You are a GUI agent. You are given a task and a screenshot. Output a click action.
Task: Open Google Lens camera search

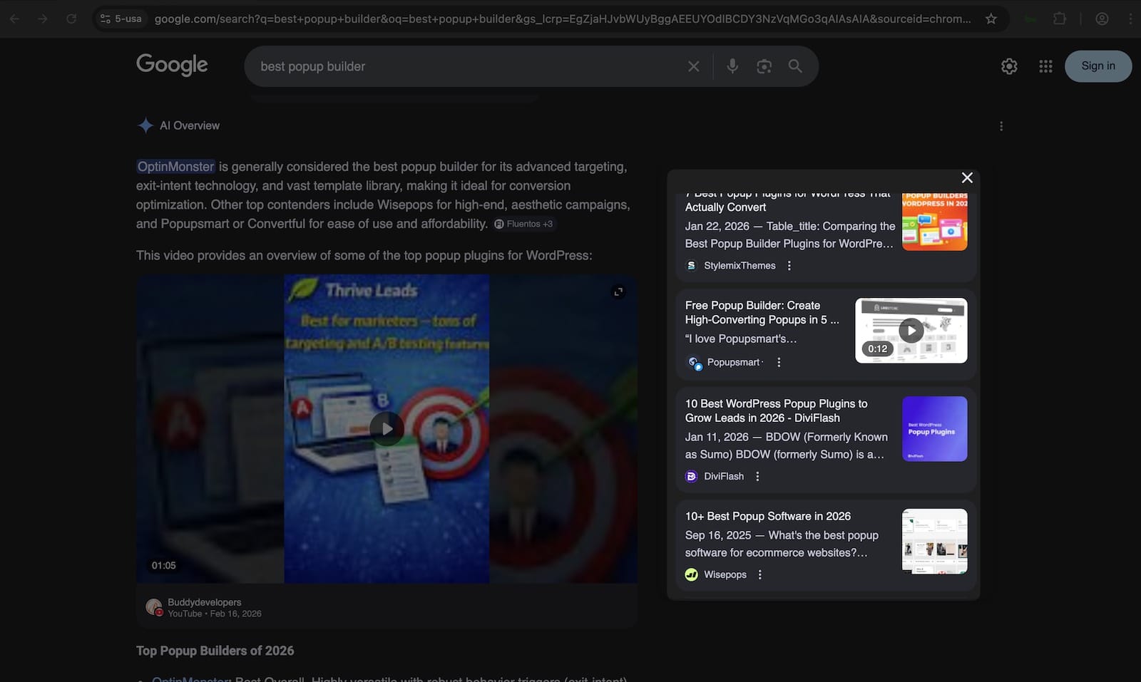point(764,66)
